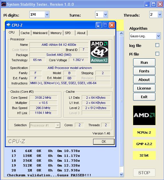Click the Technology value 65 nm
164x180 pixels.
(37, 60)
